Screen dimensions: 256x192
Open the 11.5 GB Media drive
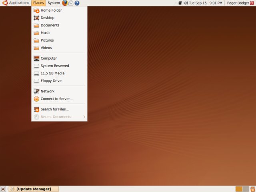(x=52, y=73)
